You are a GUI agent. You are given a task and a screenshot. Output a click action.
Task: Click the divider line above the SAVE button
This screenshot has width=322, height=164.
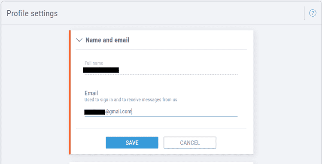tap(161, 129)
